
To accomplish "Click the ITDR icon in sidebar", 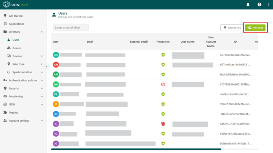I will click(5, 104).
